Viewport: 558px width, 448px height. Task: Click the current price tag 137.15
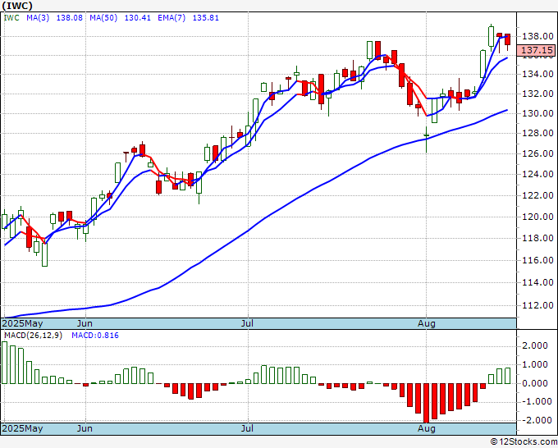537,50
